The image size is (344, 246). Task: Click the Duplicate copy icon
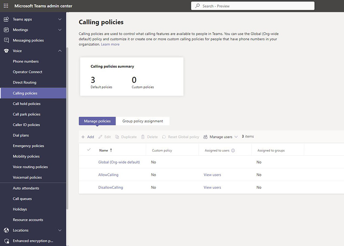117,137
